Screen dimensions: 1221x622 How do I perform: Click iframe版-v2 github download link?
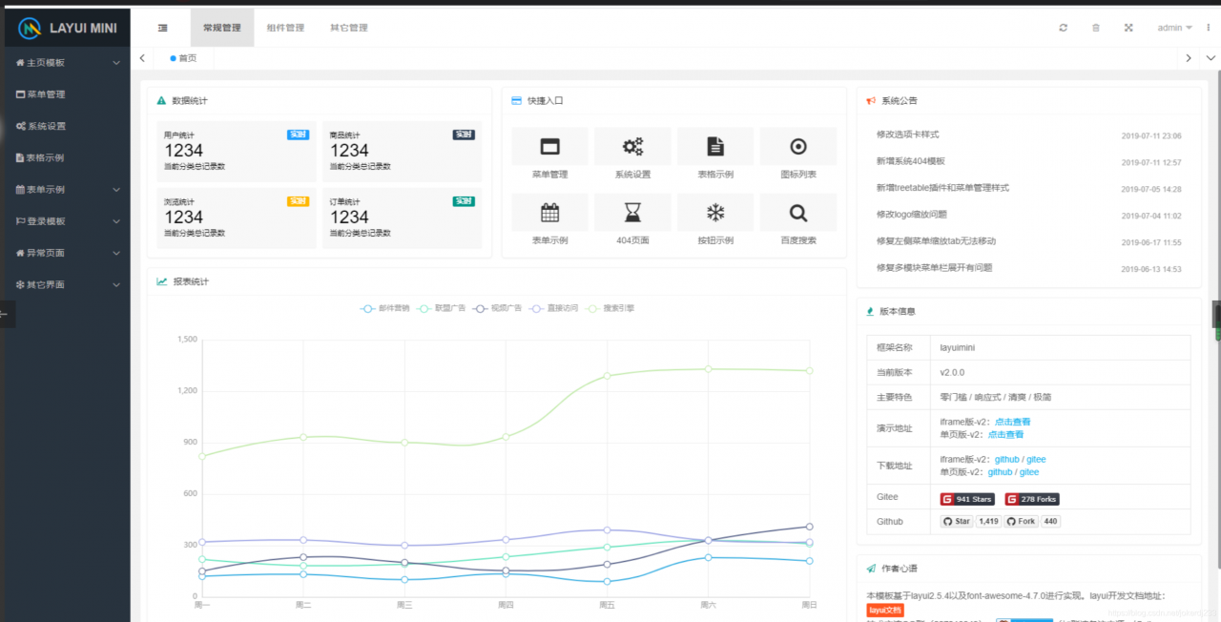tap(1007, 460)
